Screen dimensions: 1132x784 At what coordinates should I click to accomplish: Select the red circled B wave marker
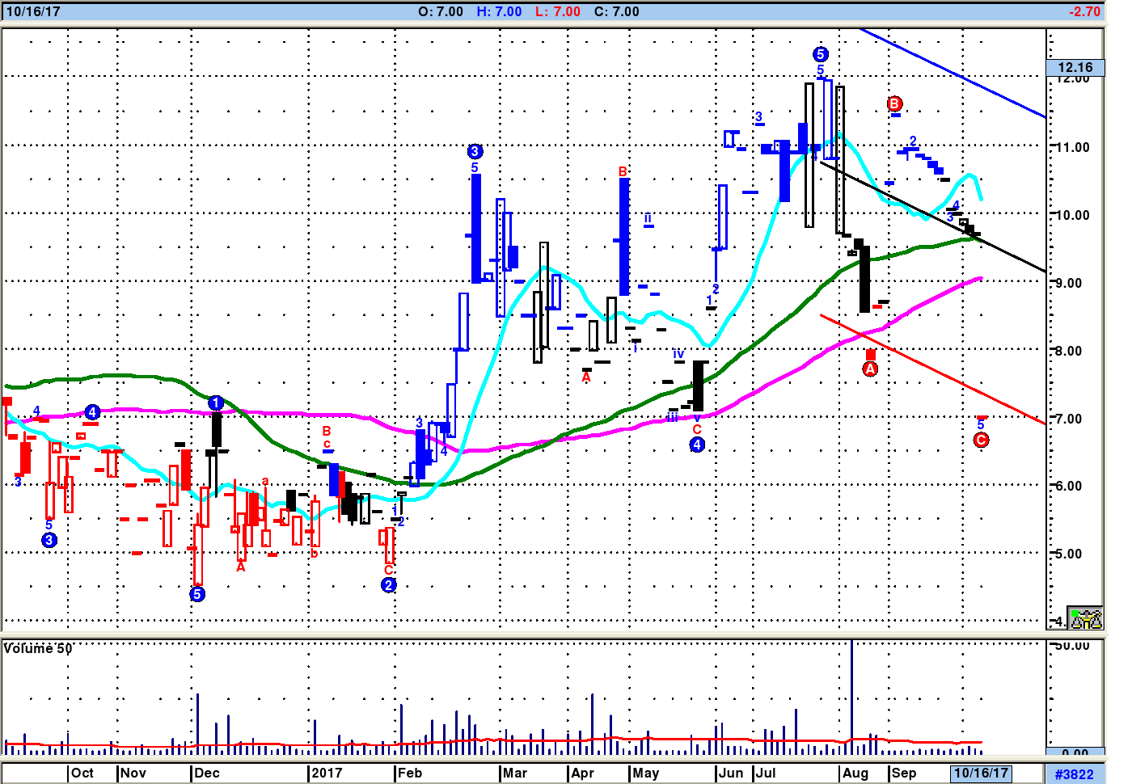[x=894, y=103]
